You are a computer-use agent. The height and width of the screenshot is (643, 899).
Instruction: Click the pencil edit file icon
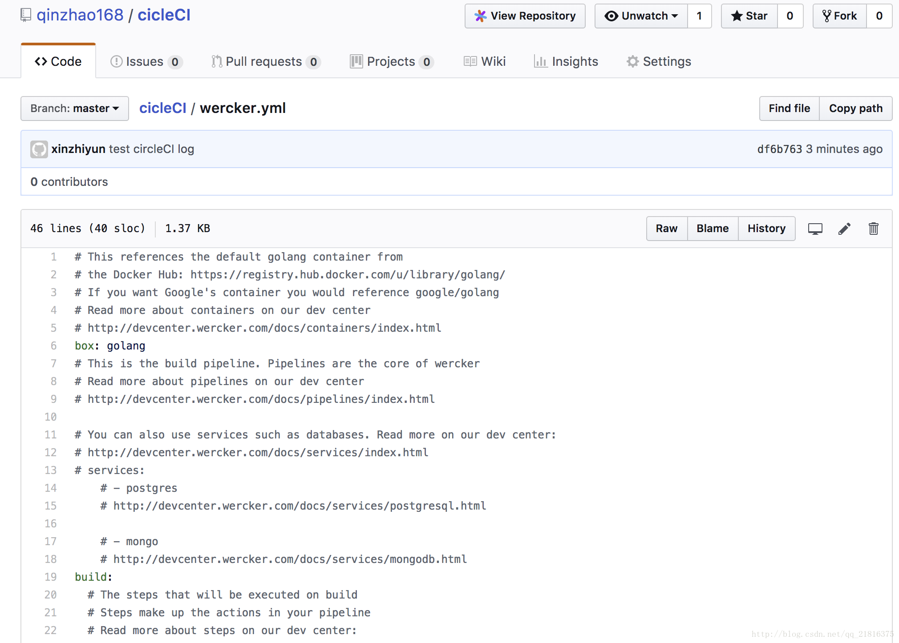844,229
